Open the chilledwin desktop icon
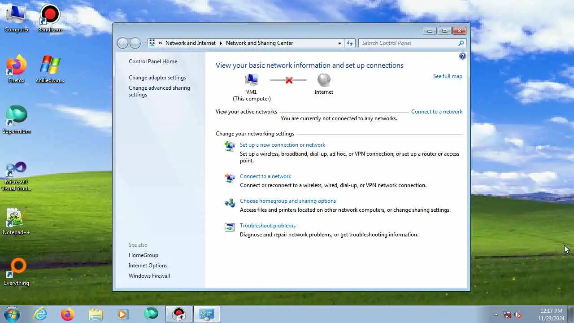574x323 pixels. (50, 69)
